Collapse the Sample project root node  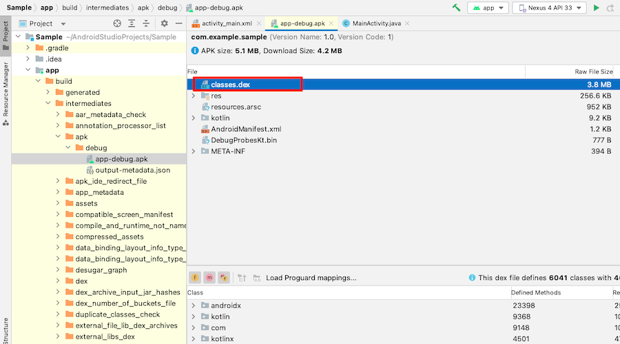pyautogui.click(x=18, y=36)
